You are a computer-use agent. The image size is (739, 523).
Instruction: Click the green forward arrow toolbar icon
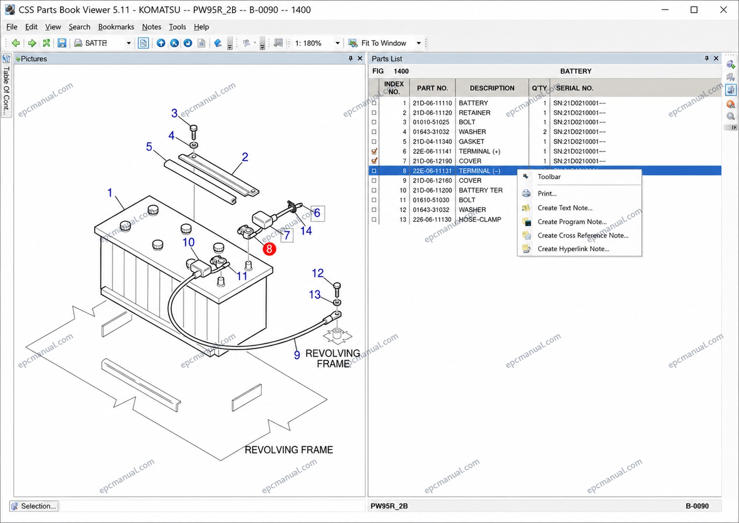coord(32,43)
